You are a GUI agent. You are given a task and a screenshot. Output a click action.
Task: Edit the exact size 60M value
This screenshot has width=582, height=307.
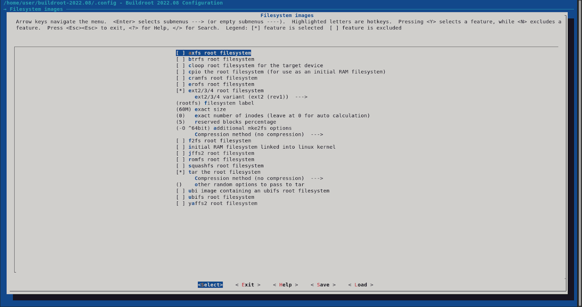tap(201, 109)
